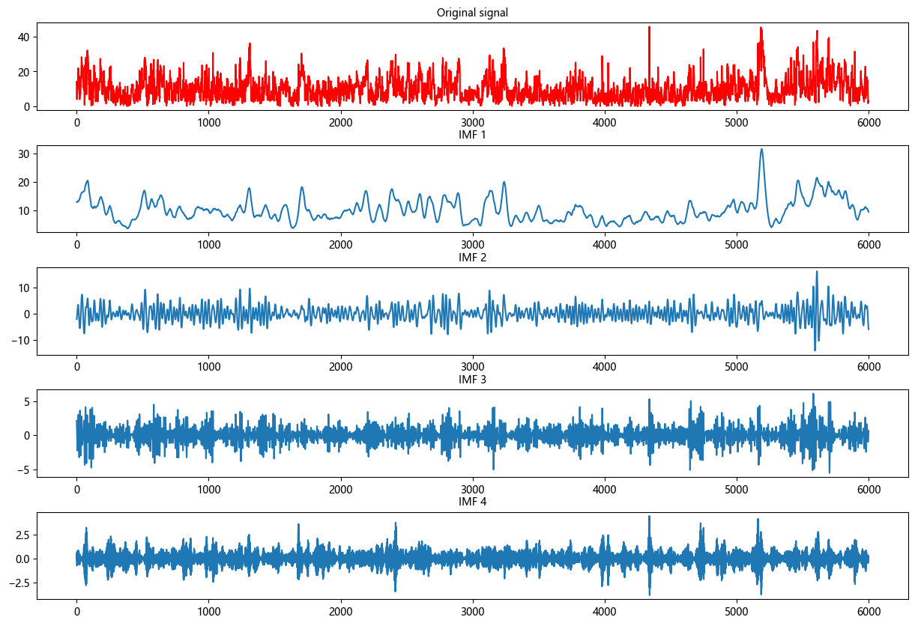
Task: Click the "IMF 4" subplot title
Action: tap(472, 502)
